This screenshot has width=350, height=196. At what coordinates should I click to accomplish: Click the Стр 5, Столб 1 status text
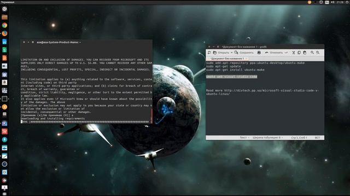299,138
